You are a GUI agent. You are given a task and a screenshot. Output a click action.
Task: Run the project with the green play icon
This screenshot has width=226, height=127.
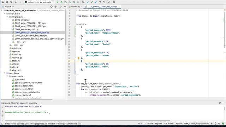coord(57,2)
